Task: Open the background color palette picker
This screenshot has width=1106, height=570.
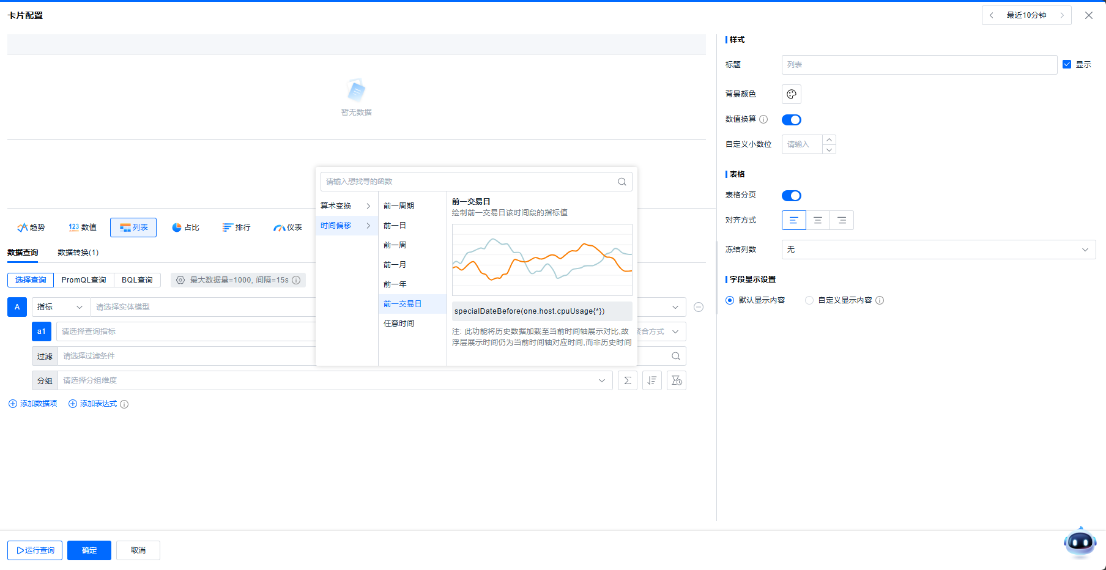Action: pyautogui.click(x=791, y=94)
